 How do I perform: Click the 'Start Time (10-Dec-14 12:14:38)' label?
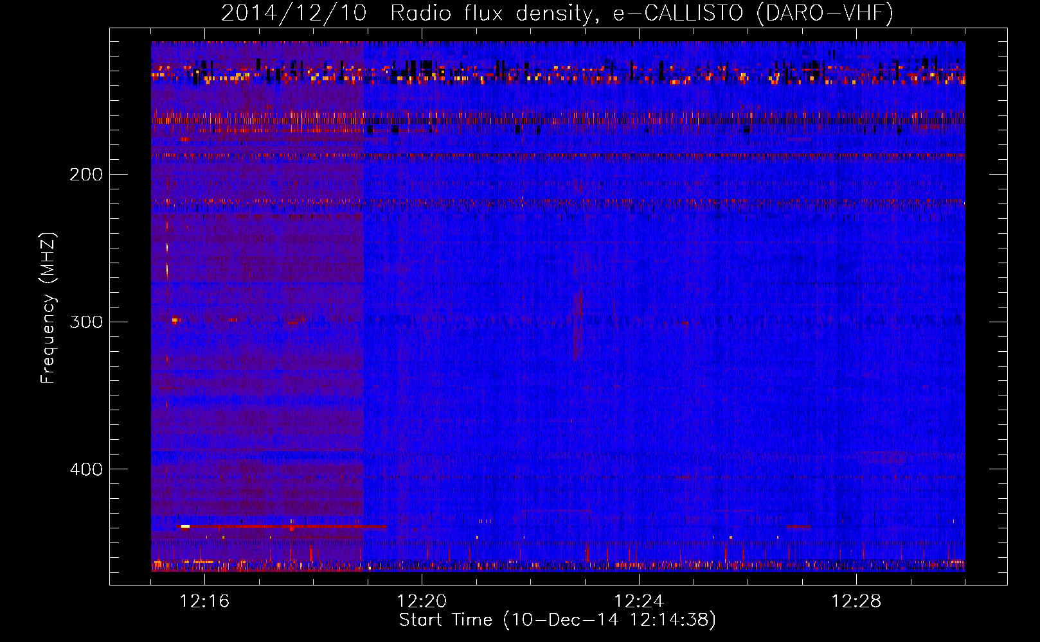pyautogui.click(x=557, y=620)
